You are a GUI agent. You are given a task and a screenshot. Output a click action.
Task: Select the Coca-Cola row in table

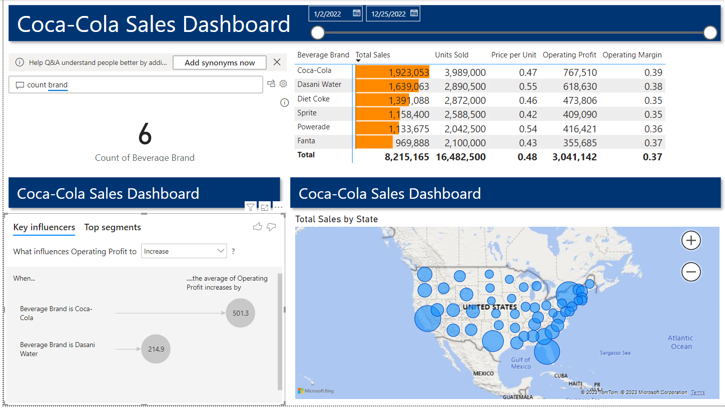480,72
